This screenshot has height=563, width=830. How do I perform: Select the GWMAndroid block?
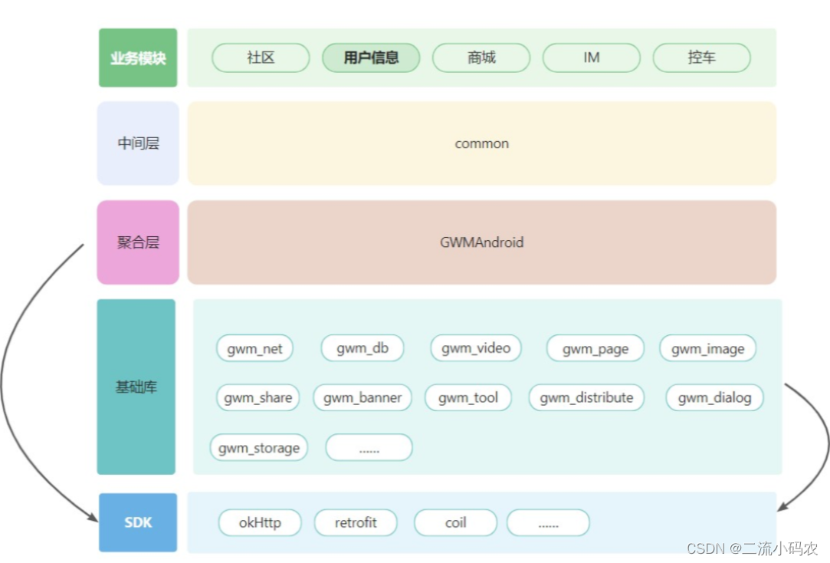tap(482, 242)
